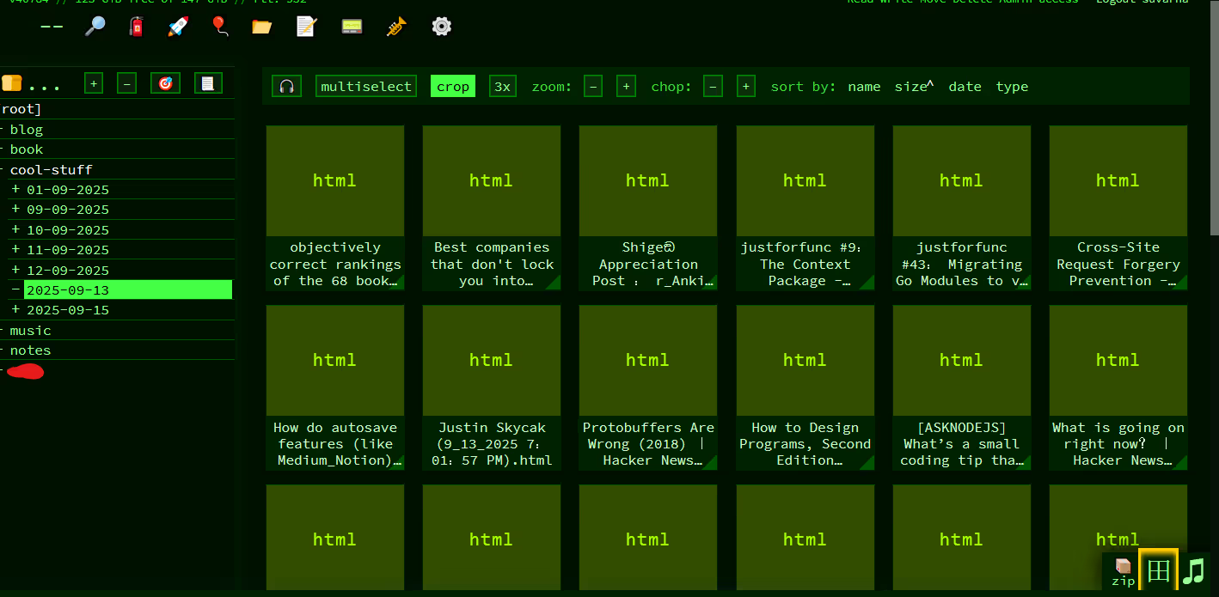The width and height of the screenshot is (1219, 597).
Task: Disable the crop thumbnails toggle
Action: [x=453, y=87]
